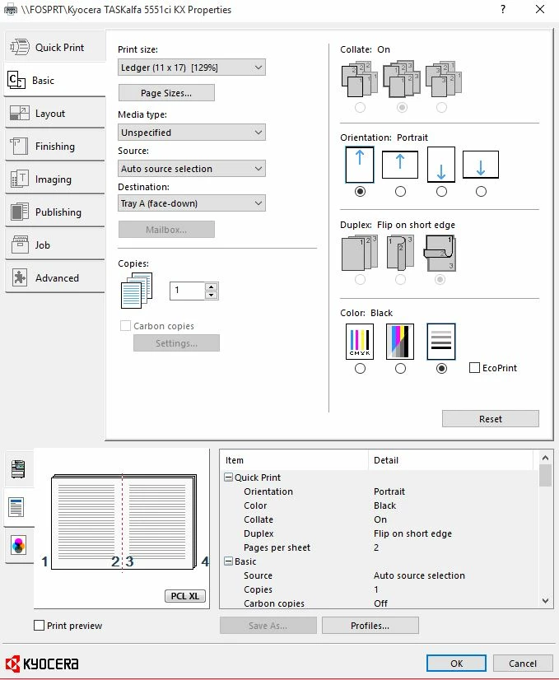Choose the Portrait orientation radio button
559x680 pixels.
(x=360, y=191)
